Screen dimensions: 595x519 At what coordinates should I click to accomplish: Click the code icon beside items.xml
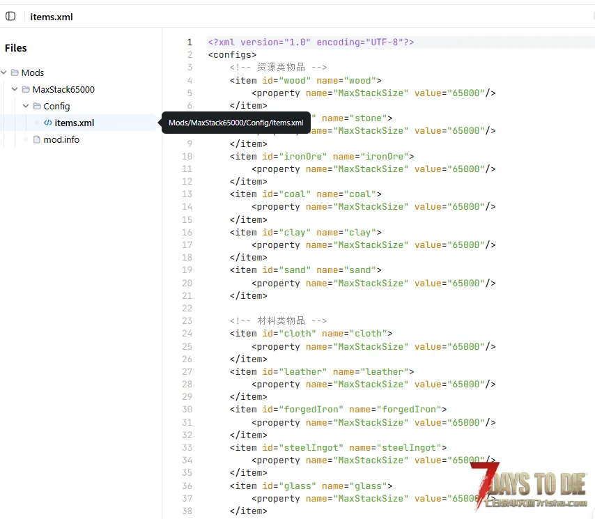coord(47,123)
